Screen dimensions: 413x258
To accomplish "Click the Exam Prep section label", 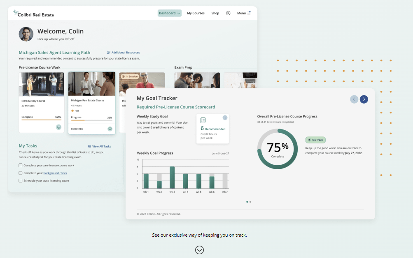I will (x=183, y=67).
